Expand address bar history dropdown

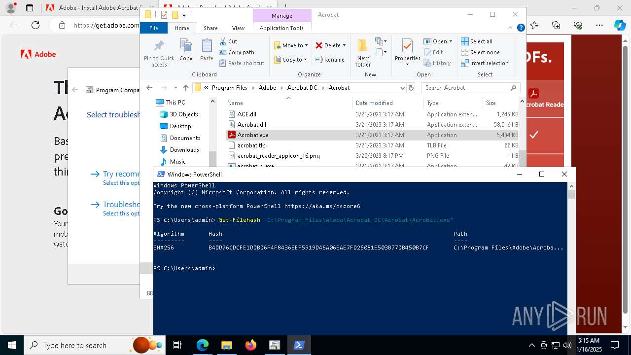pyautogui.click(x=402, y=88)
